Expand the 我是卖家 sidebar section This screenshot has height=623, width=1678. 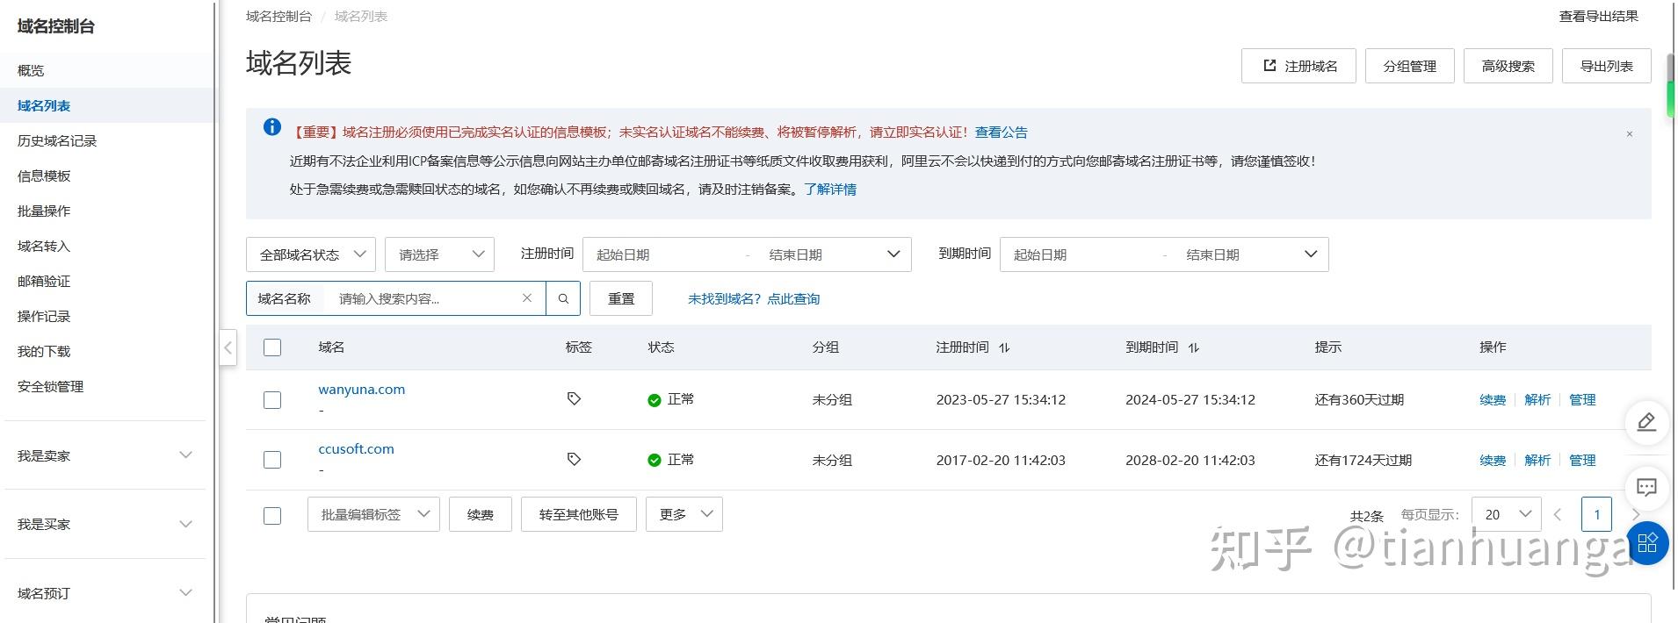point(105,455)
